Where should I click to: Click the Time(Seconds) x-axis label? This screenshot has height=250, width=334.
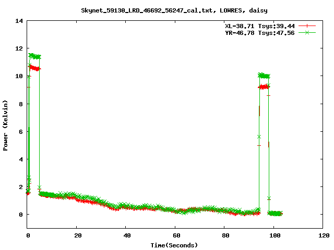(174, 245)
